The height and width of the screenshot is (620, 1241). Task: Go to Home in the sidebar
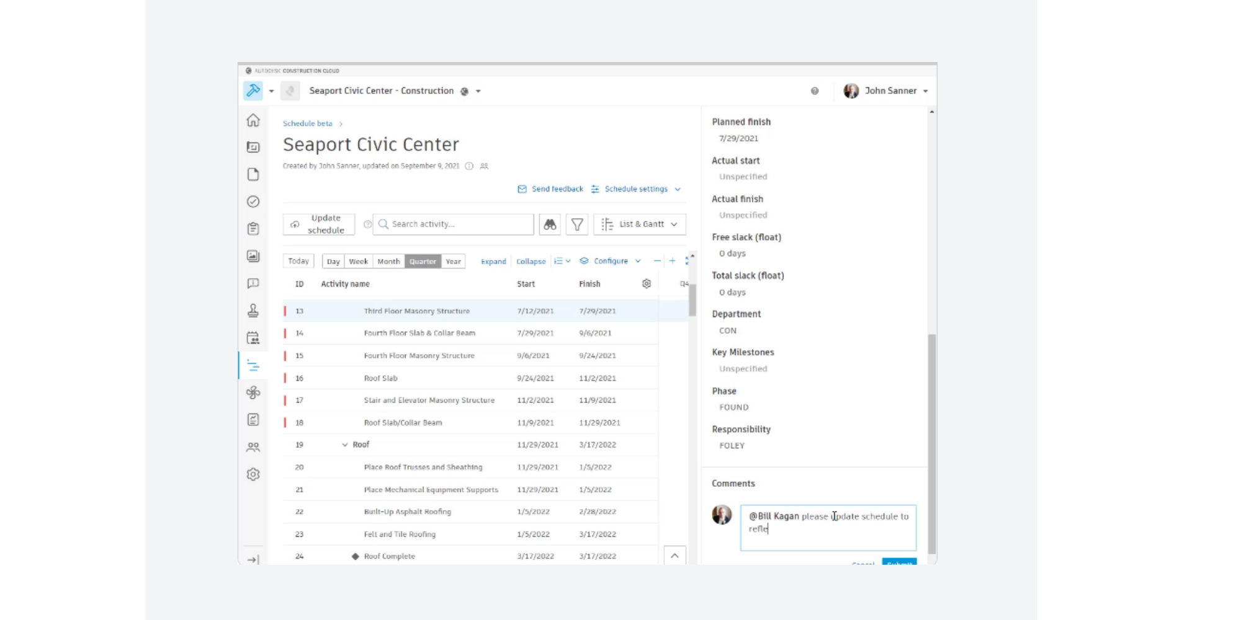[x=253, y=120]
